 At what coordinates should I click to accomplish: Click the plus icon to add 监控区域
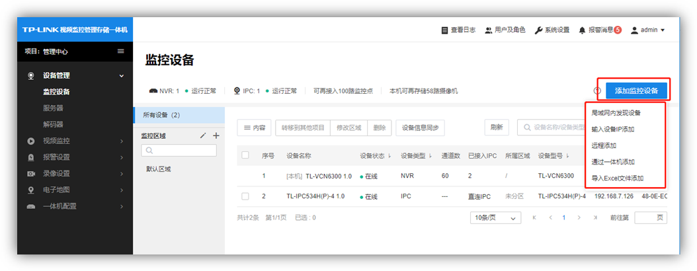click(216, 135)
